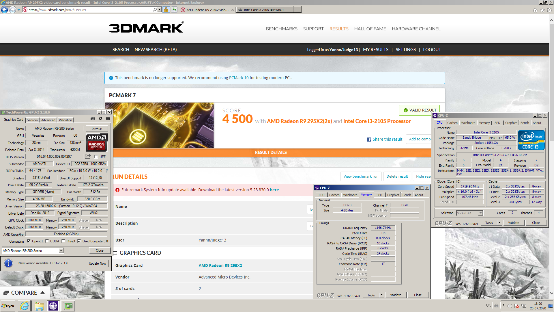Open the file explorer taskbar icon
The image size is (554, 312).
pyautogui.click(x=39, y=306)
